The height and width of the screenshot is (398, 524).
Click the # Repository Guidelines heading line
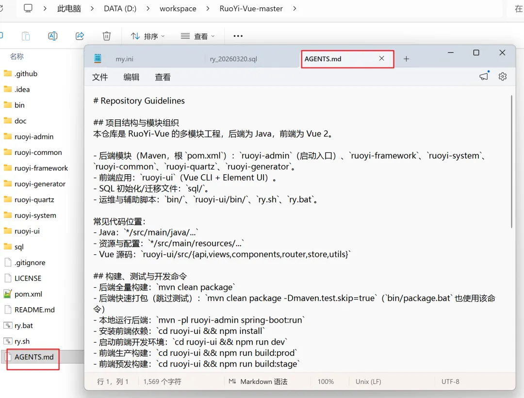(x=139, y=100)
